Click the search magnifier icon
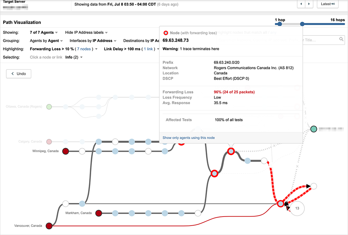The width and height of the screenshot is (348, 235). (x=342, y=40)
